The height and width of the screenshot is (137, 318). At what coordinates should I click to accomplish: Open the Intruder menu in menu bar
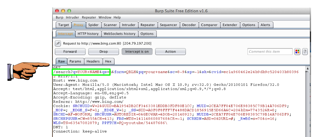[x=73, y=17]
